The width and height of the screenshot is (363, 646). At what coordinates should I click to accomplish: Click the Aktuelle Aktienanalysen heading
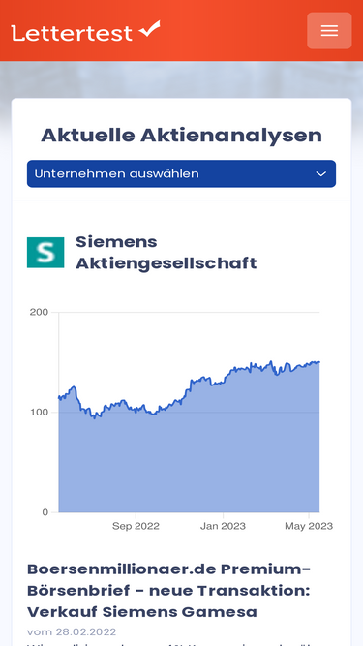click(182, 136)
